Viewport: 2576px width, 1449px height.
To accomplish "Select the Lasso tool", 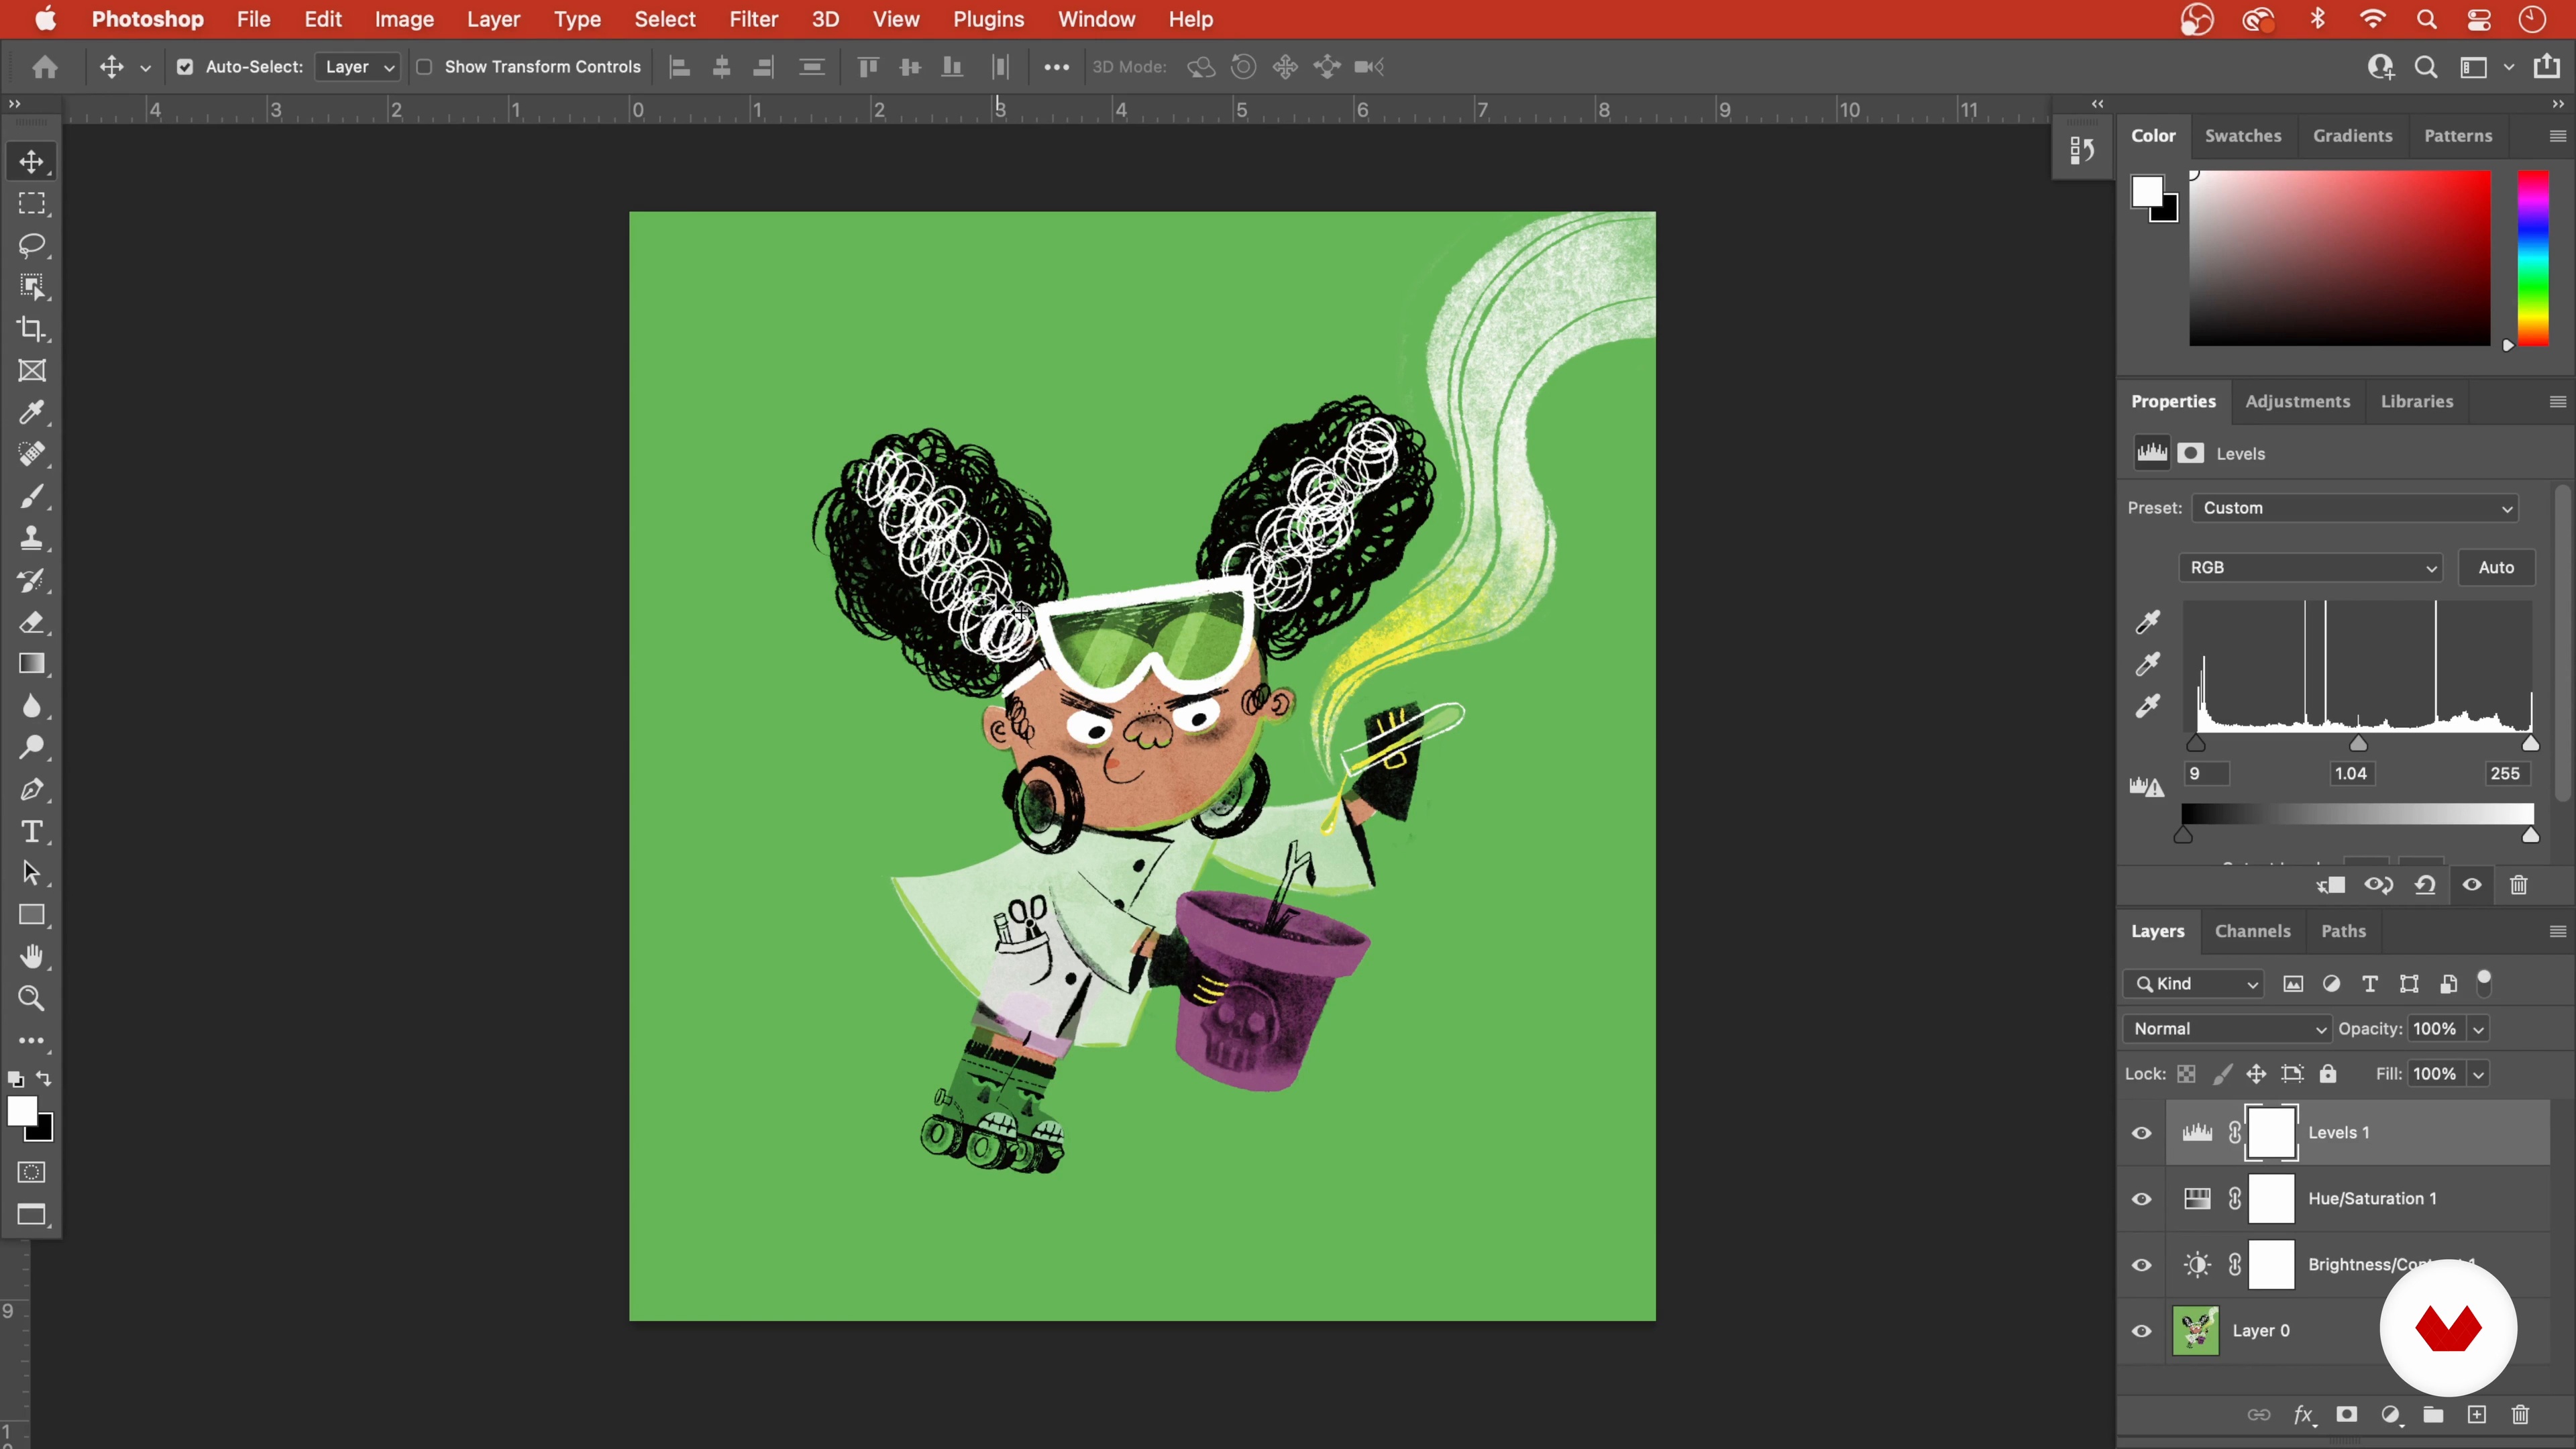I will (x=32, y=246).
